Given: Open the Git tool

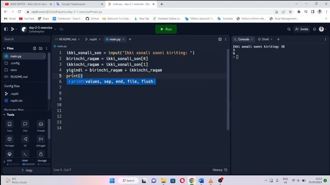Looking at the screenshot, I should pos(25,141).
